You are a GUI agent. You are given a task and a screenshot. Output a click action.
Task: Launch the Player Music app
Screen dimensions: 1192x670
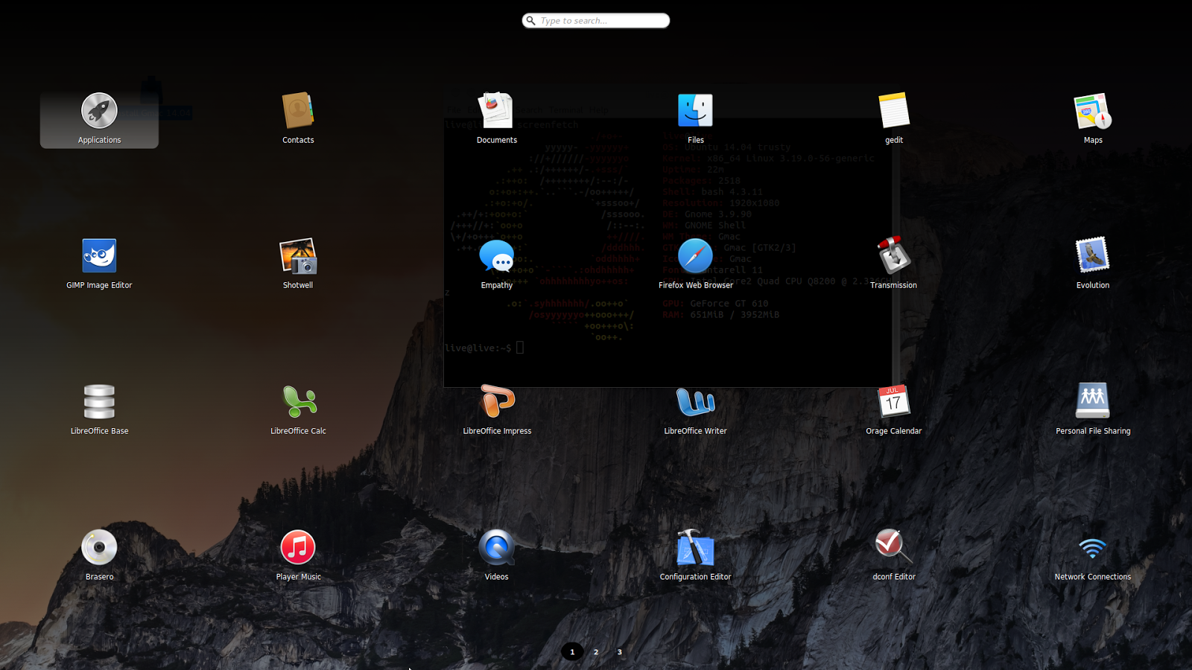pos(298,548)
